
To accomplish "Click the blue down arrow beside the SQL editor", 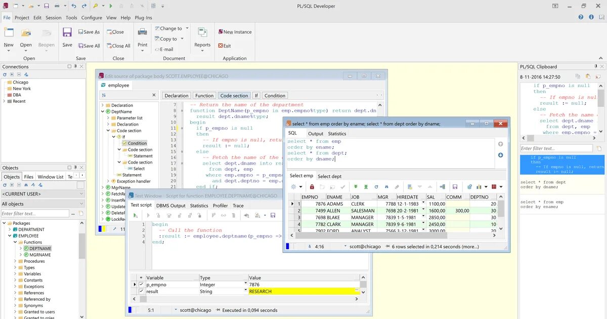I will [500, 155].
